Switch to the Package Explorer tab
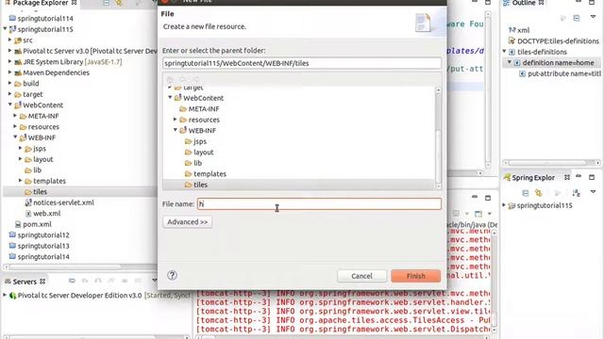This screenshot has width=604, height=339. click(x=40, y=3)
